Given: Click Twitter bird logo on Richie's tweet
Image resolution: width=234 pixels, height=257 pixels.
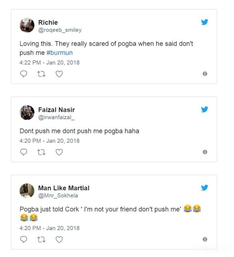Looking at the screenshot, I should 204,22.
